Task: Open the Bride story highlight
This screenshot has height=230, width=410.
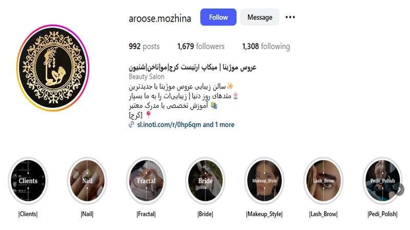Action: 206,181
